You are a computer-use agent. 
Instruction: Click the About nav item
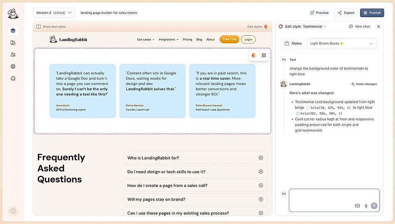210,39
